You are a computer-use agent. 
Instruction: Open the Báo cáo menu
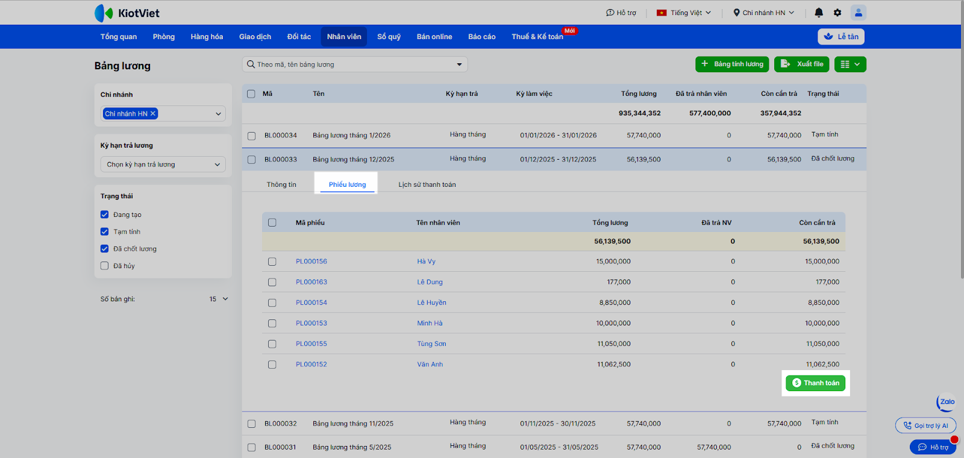coord(481,37)
